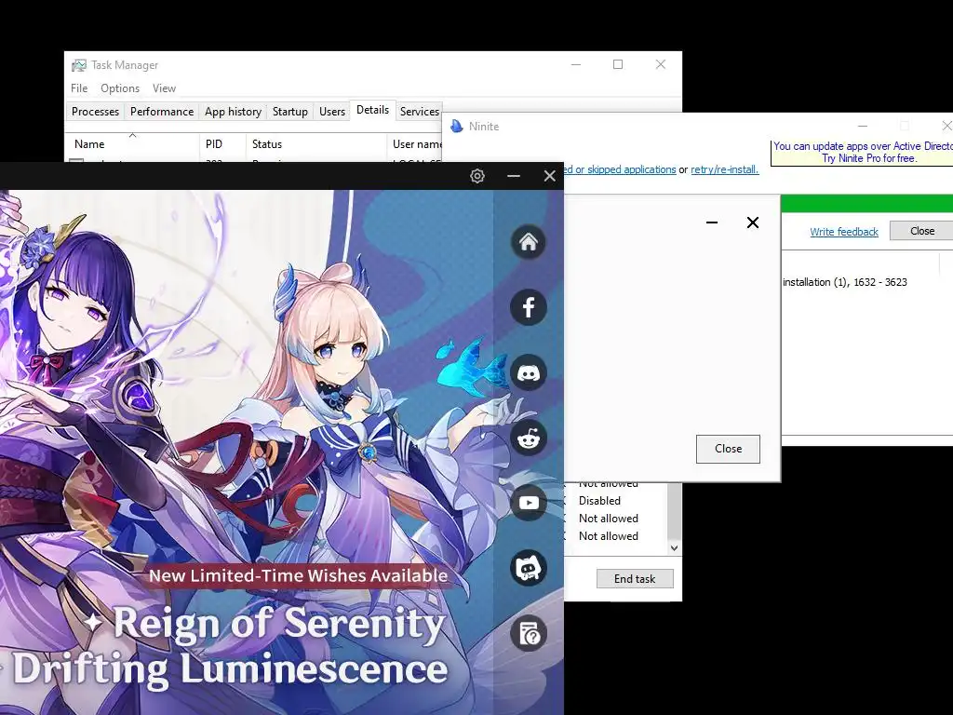Image resolution: width=953 pixels, height=715 pixels.
Task: Open the skipped applications link in Ninite
Action: pyautogui.click(x=620, y=169)
